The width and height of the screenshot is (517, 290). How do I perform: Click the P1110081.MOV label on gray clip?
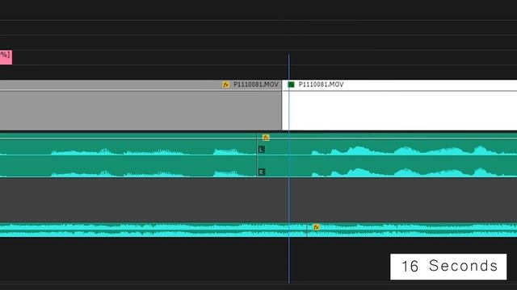256,85
